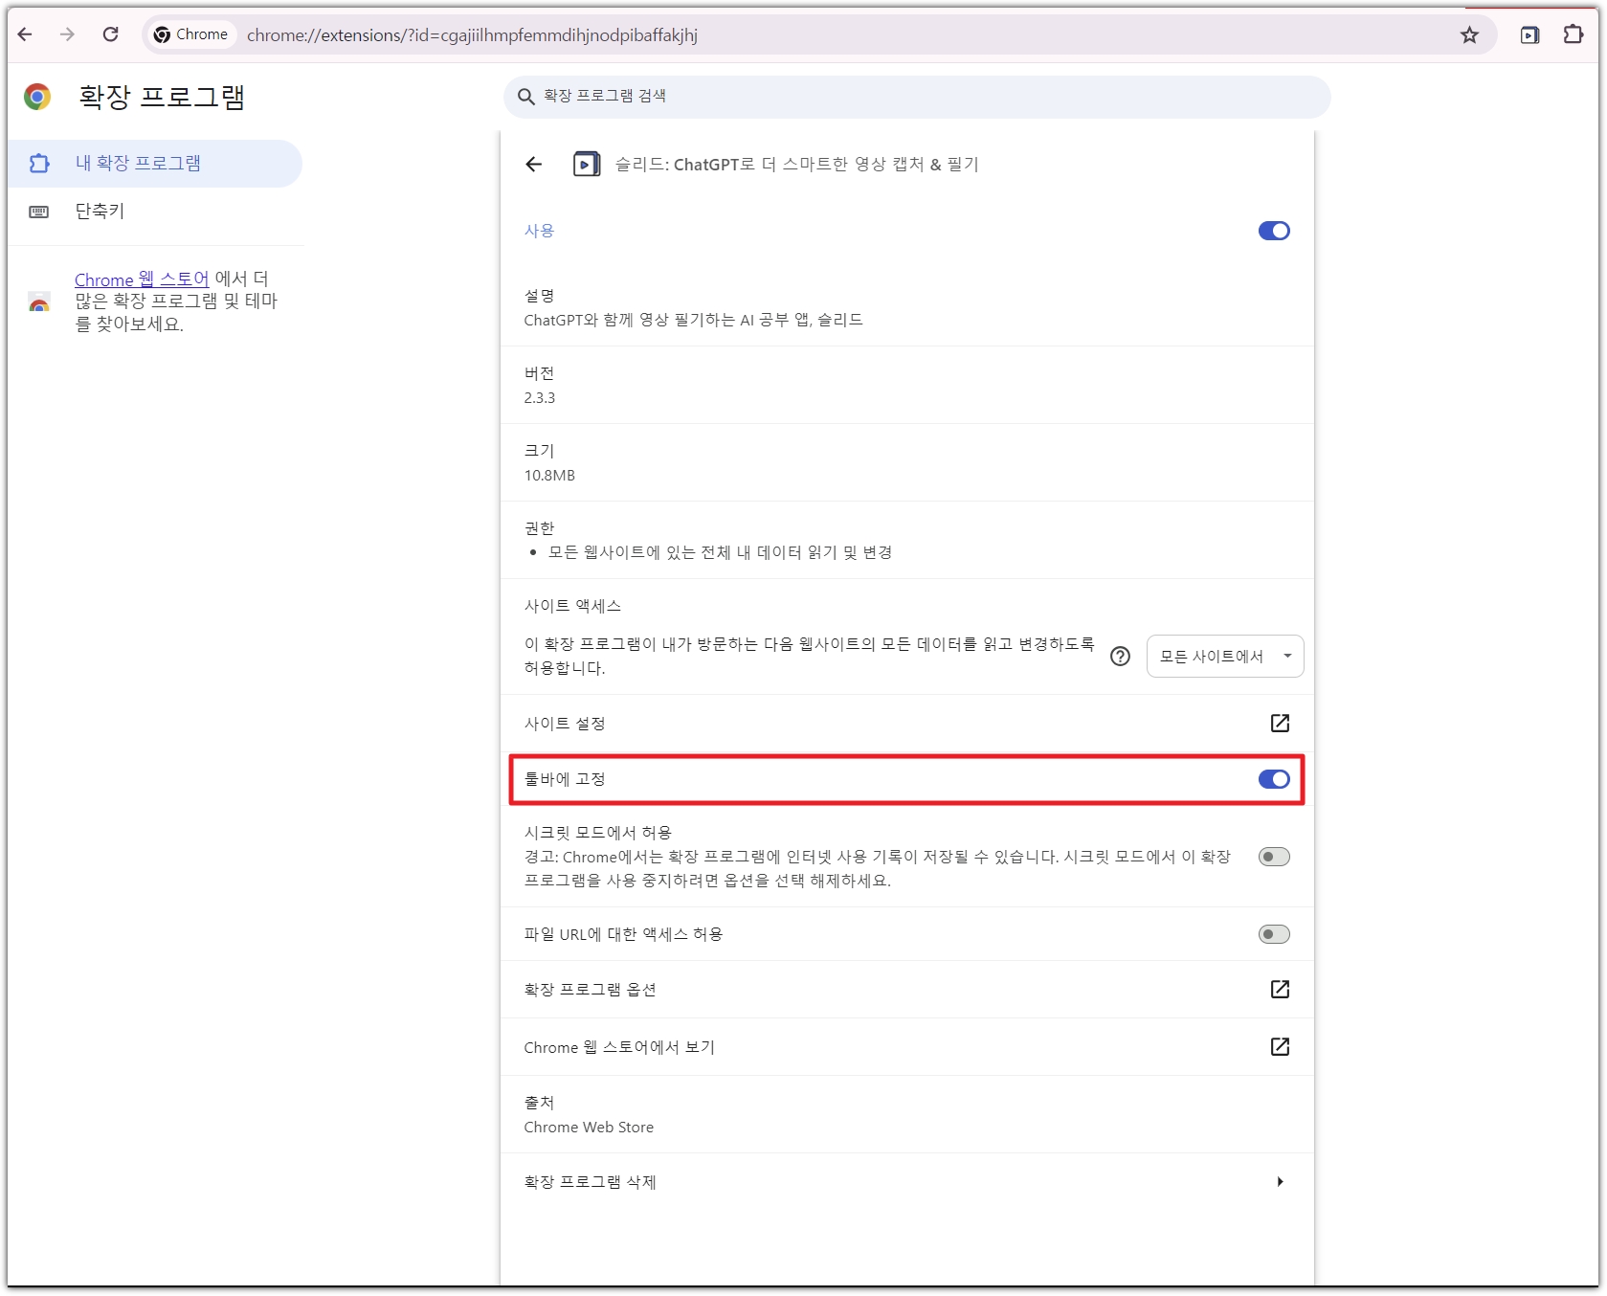Turn off the 툴바에 고정 toggle
The image size is (1607, 1296).
pyautogui.click(x=1273, y=779)
